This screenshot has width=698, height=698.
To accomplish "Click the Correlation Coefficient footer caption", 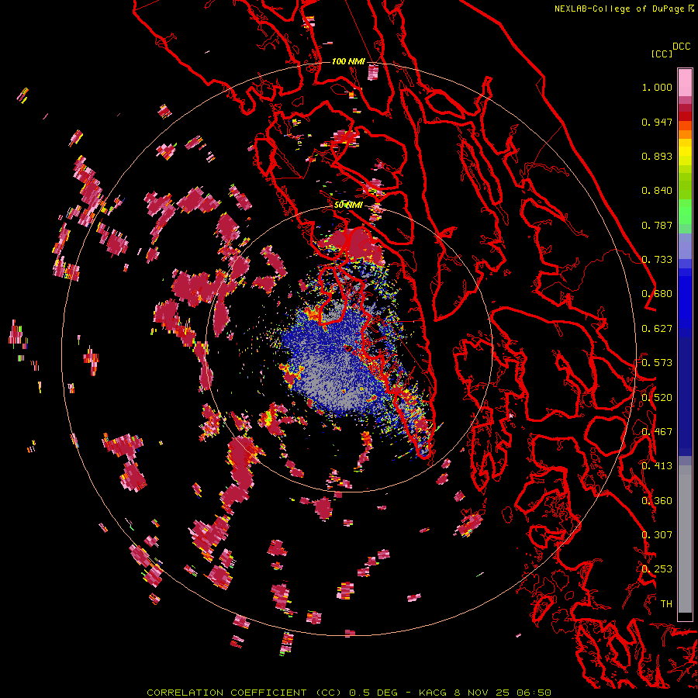I will [349, 693].
